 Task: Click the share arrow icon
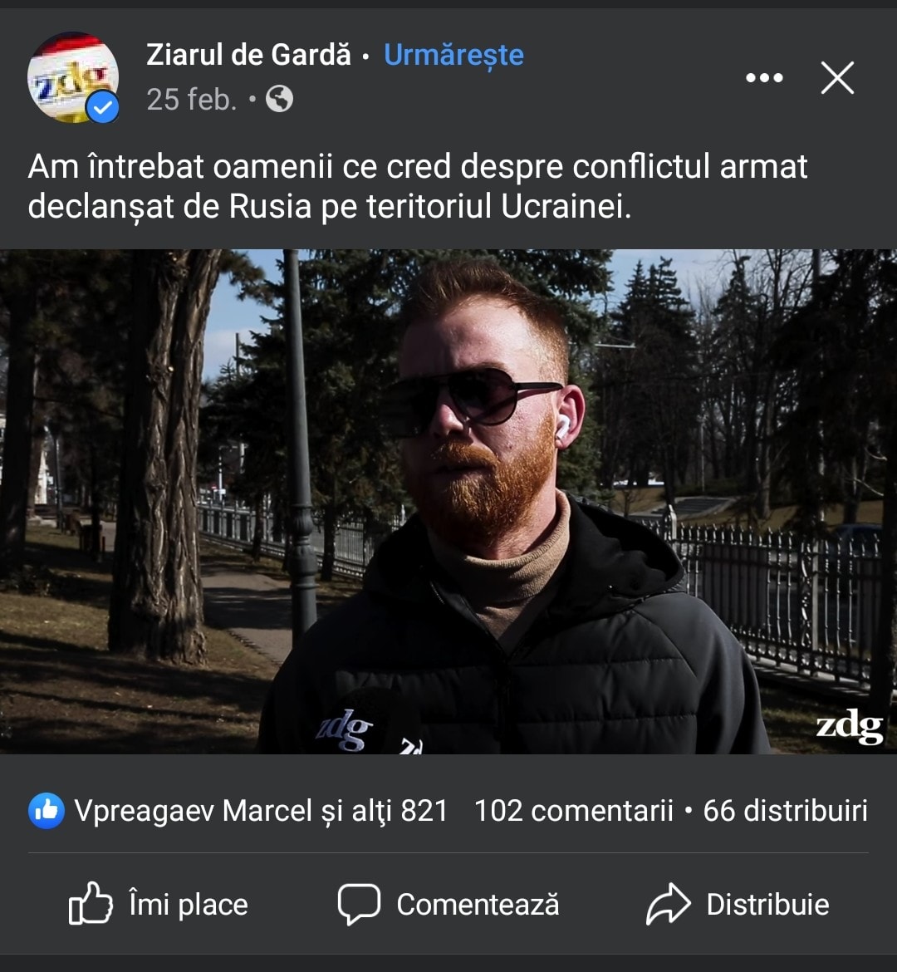click(x=669, y=905)
